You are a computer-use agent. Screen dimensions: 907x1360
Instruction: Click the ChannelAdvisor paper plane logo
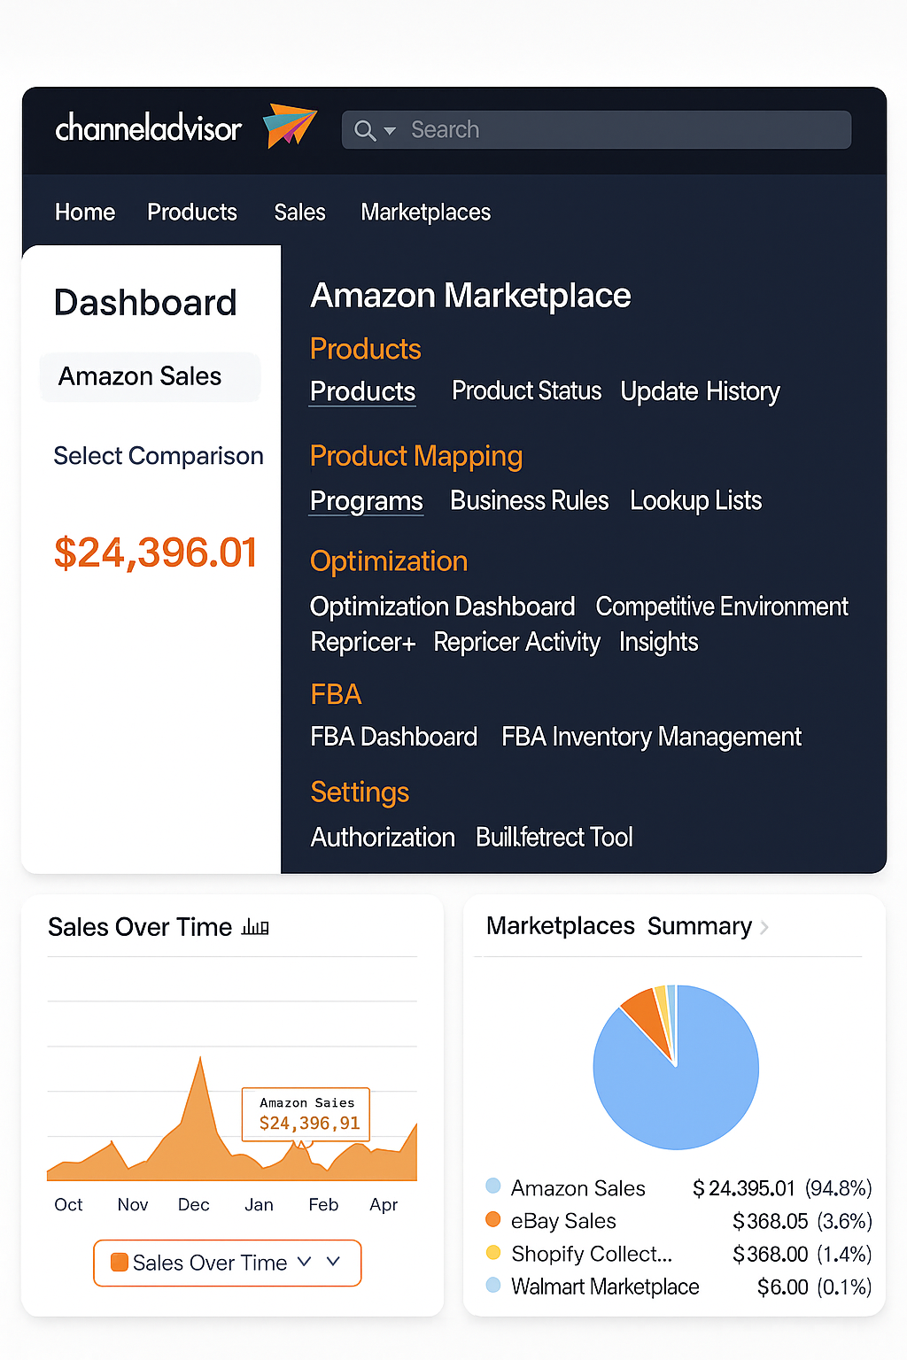click(x=290, y=126)
